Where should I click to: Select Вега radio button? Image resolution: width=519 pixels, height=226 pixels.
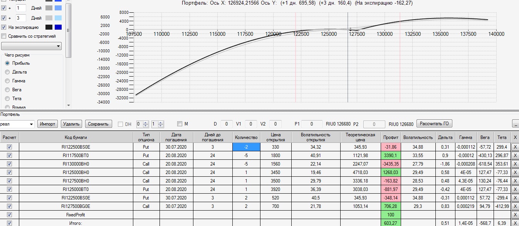(7, 90)
